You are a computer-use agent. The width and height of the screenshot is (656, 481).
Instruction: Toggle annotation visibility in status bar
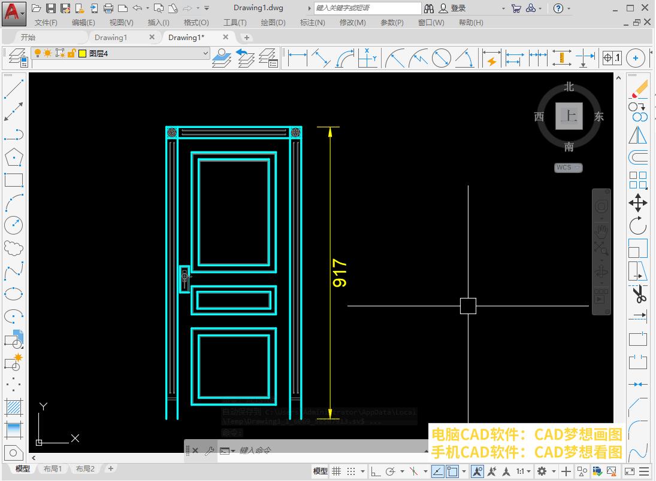pos(477,471)
